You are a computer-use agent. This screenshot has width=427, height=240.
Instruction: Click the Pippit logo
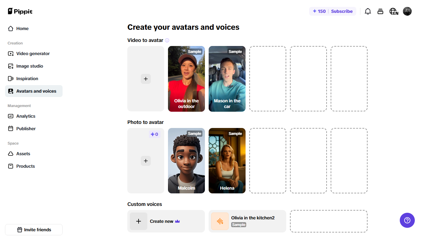coord(20,11)
